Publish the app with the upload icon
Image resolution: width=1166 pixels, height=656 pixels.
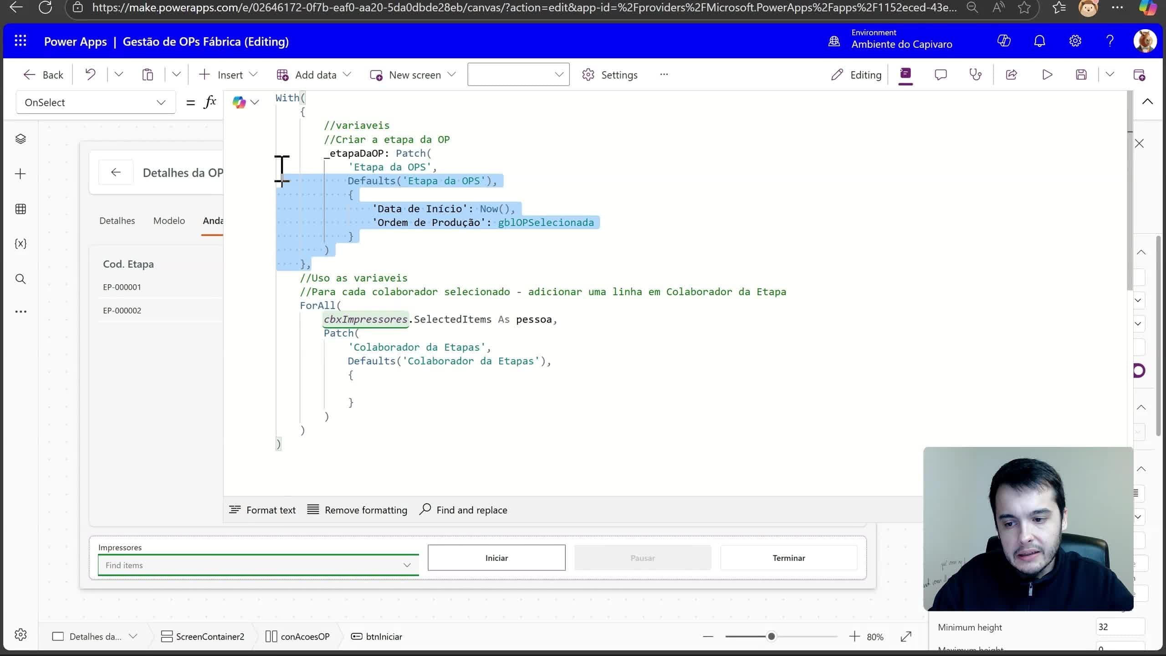(1140, 74)
